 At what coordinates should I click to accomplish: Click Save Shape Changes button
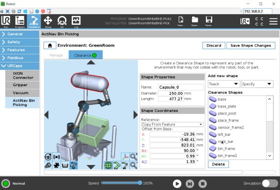pyautogui.click(x=250, y=45)
